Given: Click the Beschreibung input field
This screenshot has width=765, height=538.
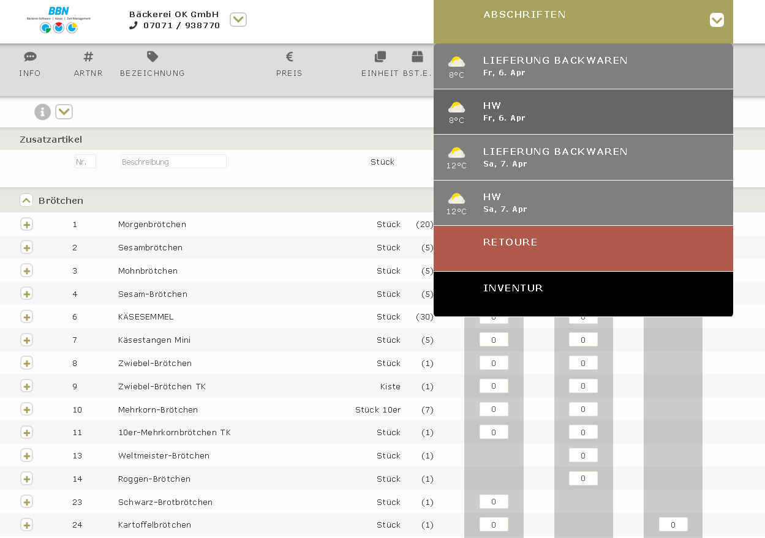Looking at the screenshot, I should click(x=173, y=162).
